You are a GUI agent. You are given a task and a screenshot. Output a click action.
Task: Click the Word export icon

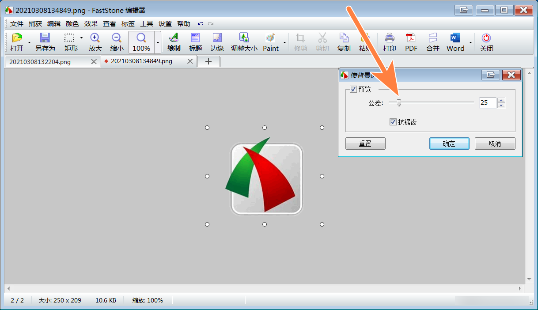click(x=455, y=42)
